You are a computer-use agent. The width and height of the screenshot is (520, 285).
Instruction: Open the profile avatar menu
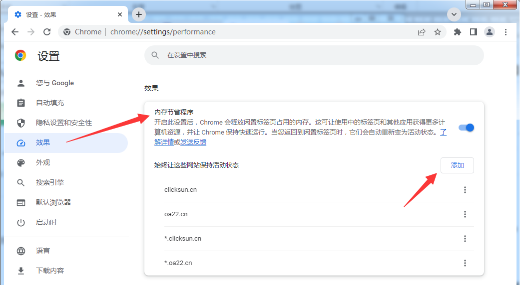489,32
